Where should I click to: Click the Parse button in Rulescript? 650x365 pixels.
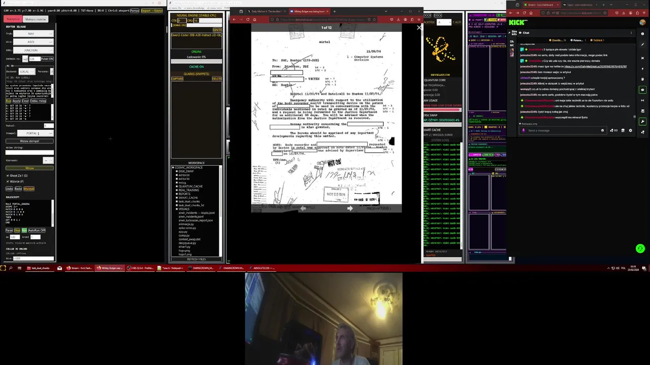pyautogui.click(x=9, y=230)
